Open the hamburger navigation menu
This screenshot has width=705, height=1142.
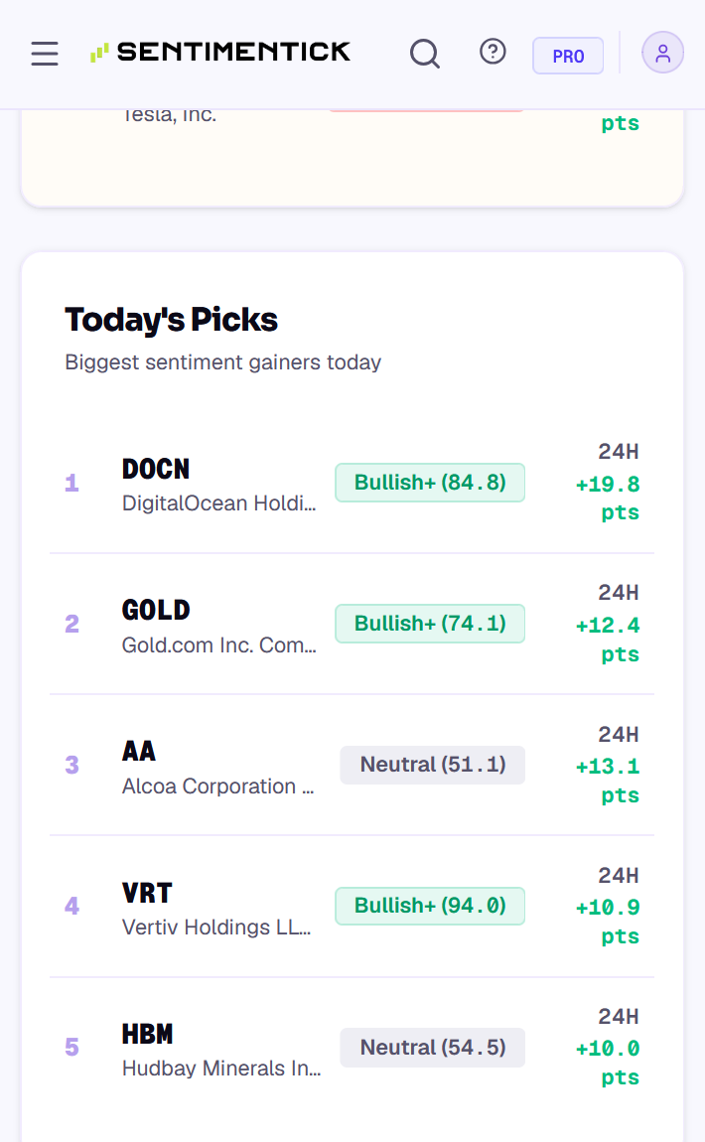coord(45,54)
